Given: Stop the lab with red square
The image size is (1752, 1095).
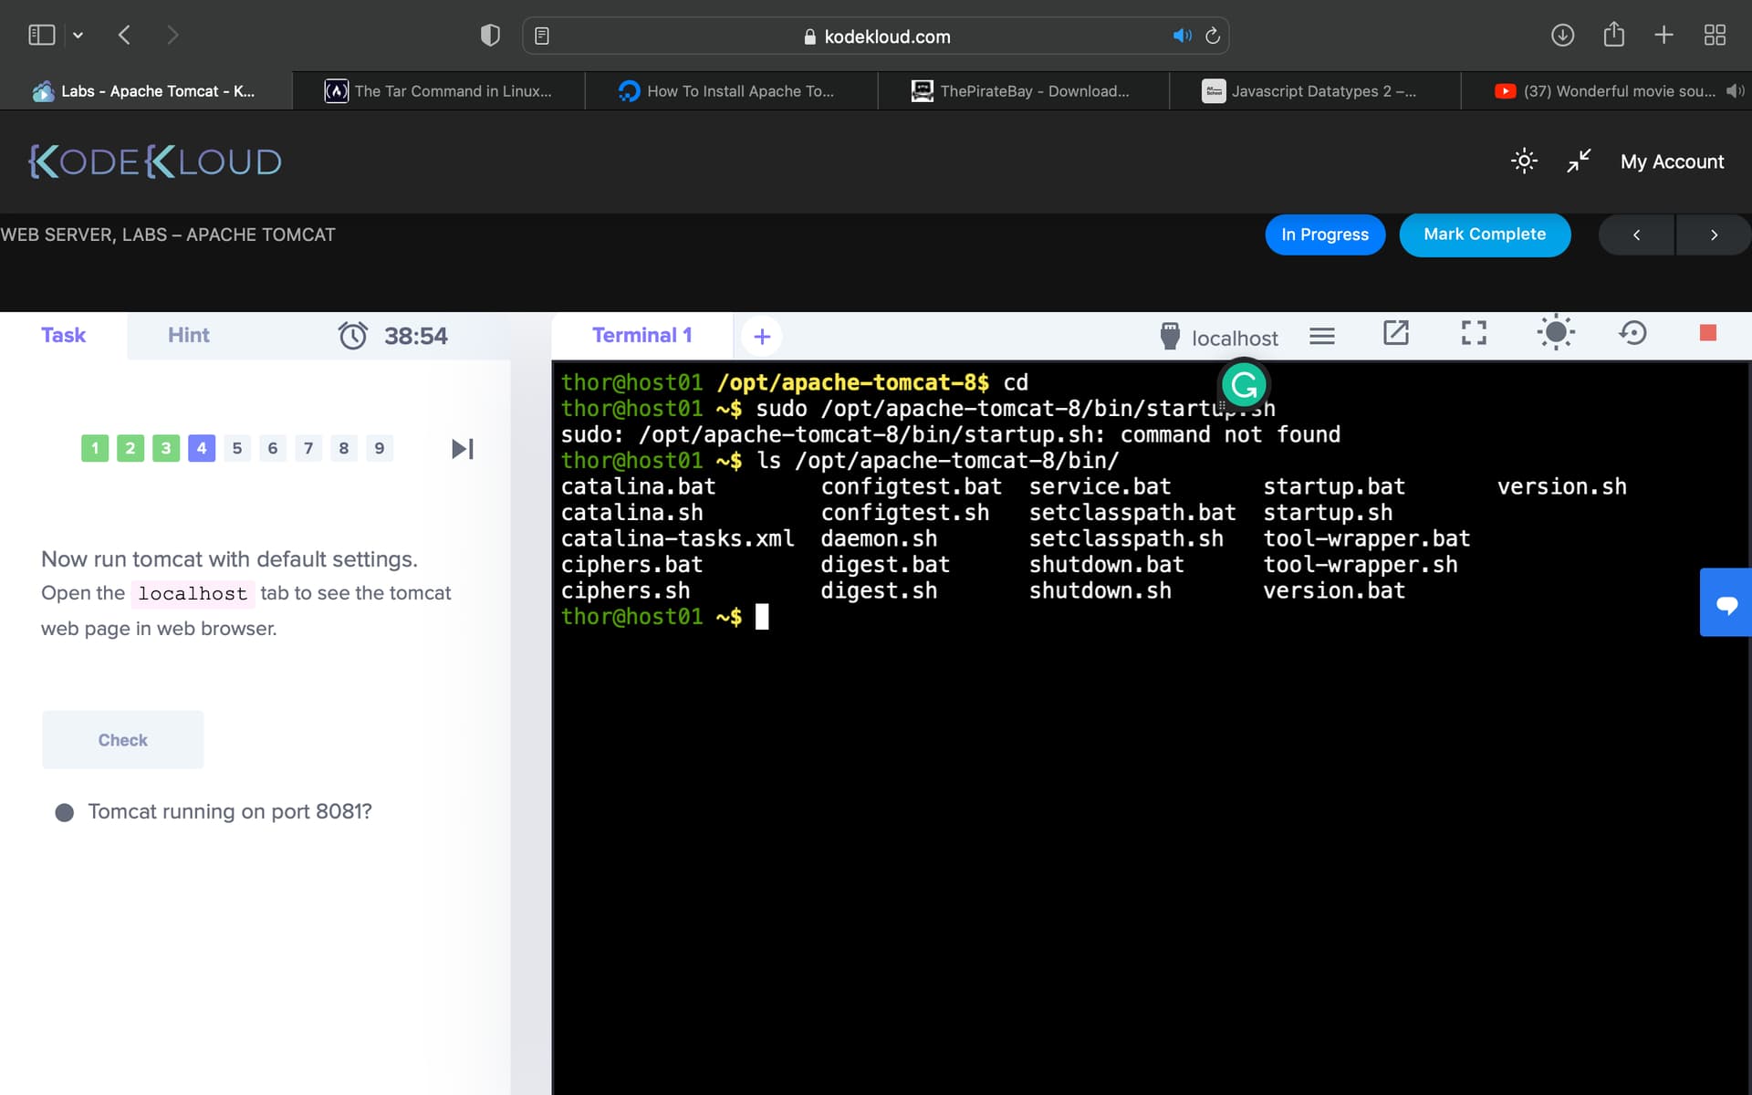Looking at the screenshot, I should click(1708, 334).
